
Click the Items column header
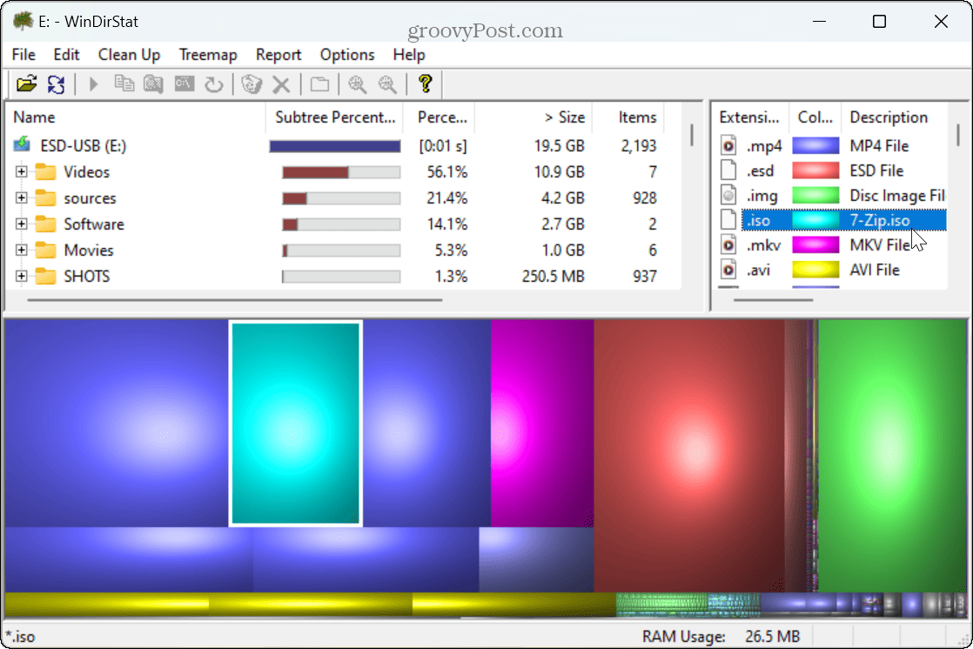pyautogui.click(x=637, y=117)
